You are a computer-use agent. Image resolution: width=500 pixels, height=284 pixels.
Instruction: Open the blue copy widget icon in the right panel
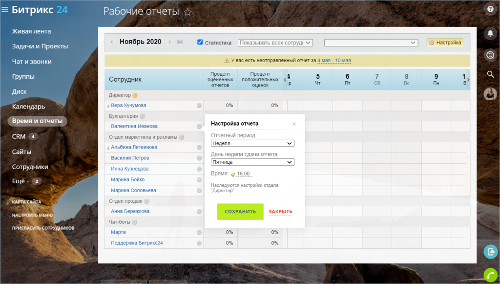coord(491,252)
